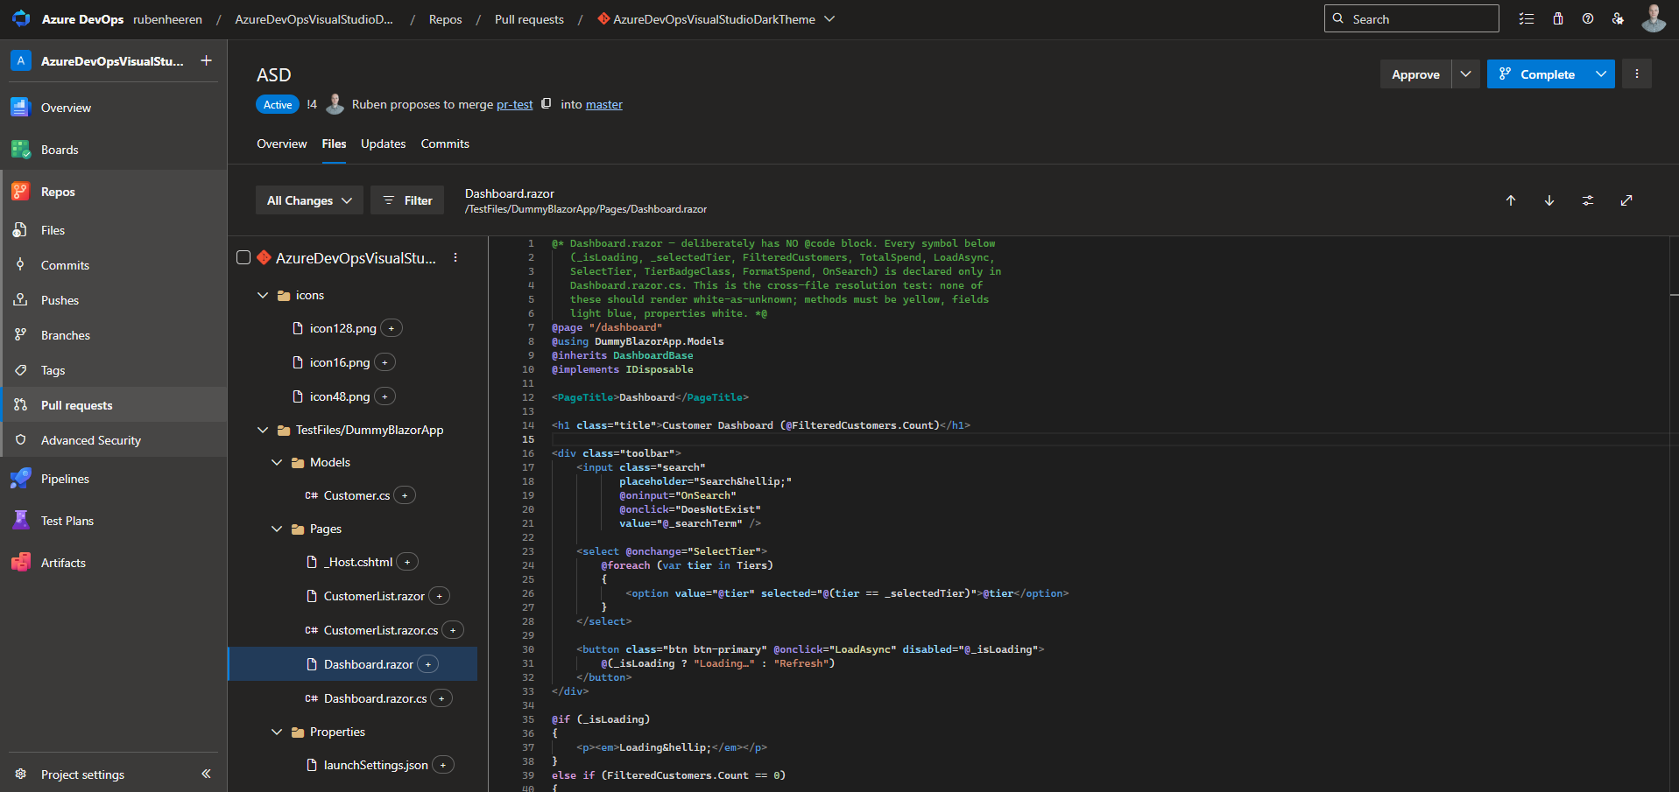
Task: Open user settings icon in header
Action: [1618, 18]
